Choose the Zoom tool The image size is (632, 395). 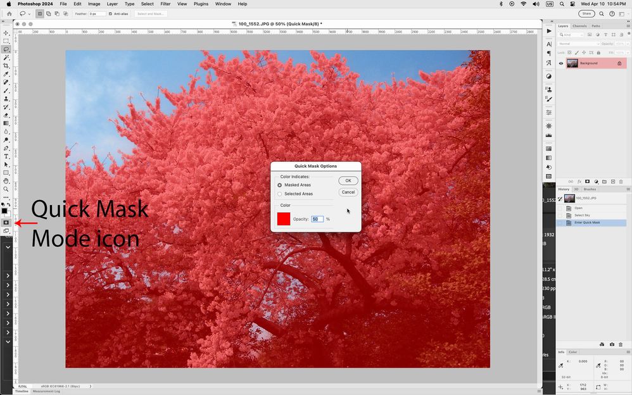click(x=6, y=189)
